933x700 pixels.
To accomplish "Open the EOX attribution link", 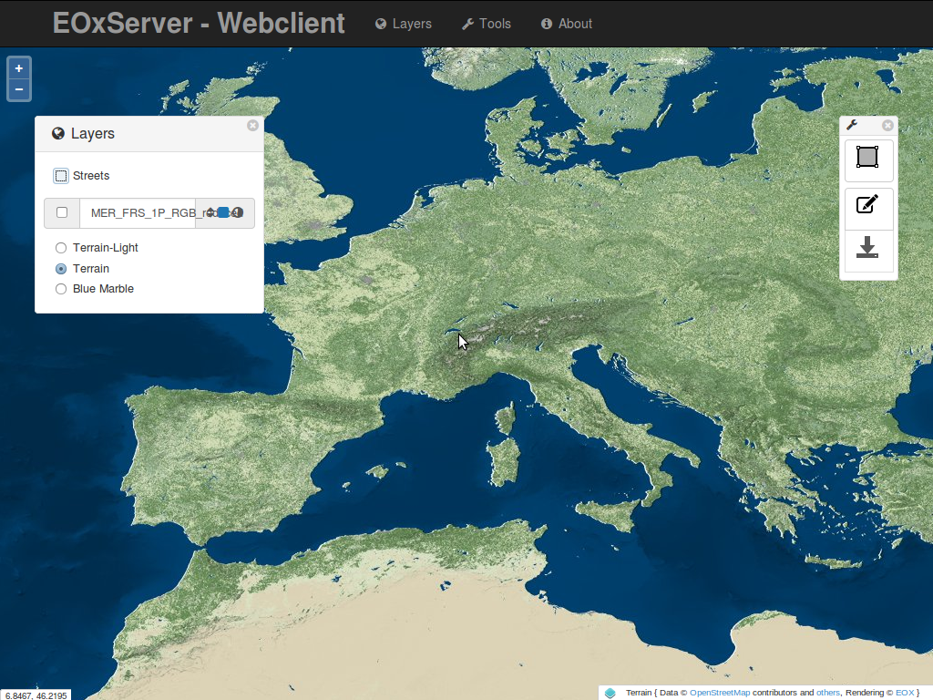I will [x=905, y=693].
